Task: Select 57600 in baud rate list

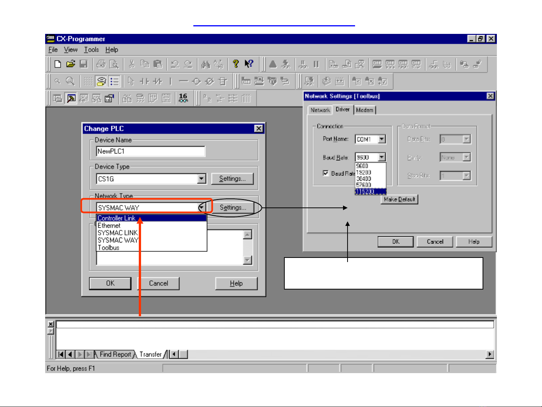Action: tap(370, 185)
